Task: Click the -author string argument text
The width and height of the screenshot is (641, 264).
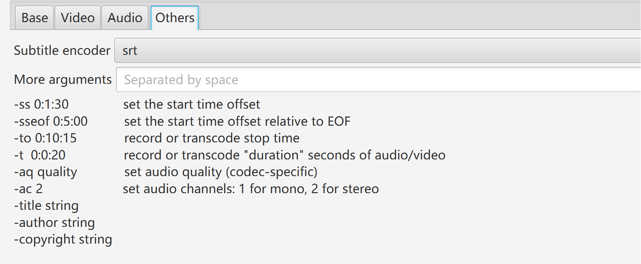Action: tap(54, 223)
